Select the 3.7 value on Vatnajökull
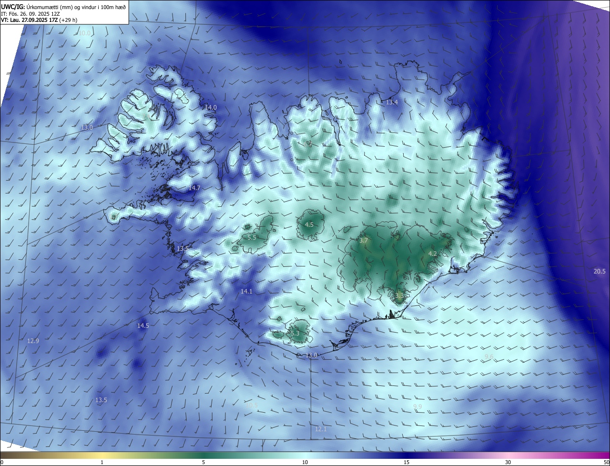 364,241
